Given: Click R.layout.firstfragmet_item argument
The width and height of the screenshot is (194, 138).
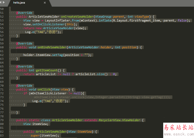Looking at the screenshot, I should [x=137, y=20].
